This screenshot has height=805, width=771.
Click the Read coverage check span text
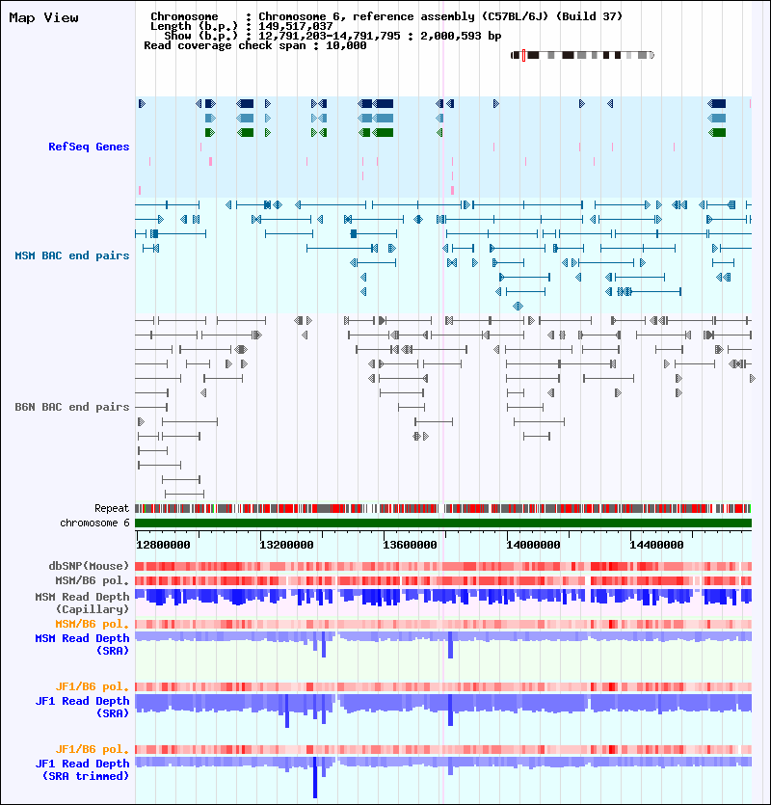pos(255,45)
